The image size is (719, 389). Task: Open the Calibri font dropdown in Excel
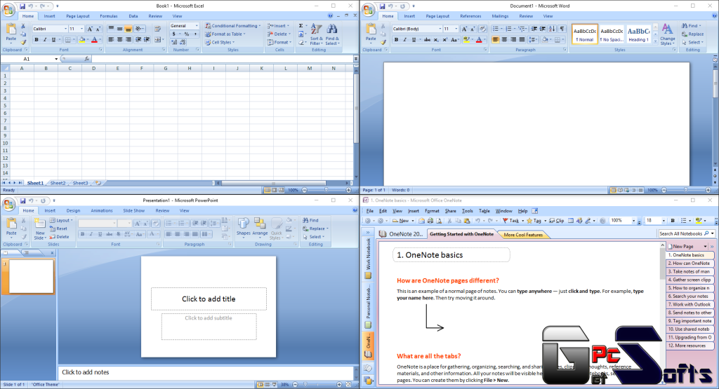click(x=65, y=29)
